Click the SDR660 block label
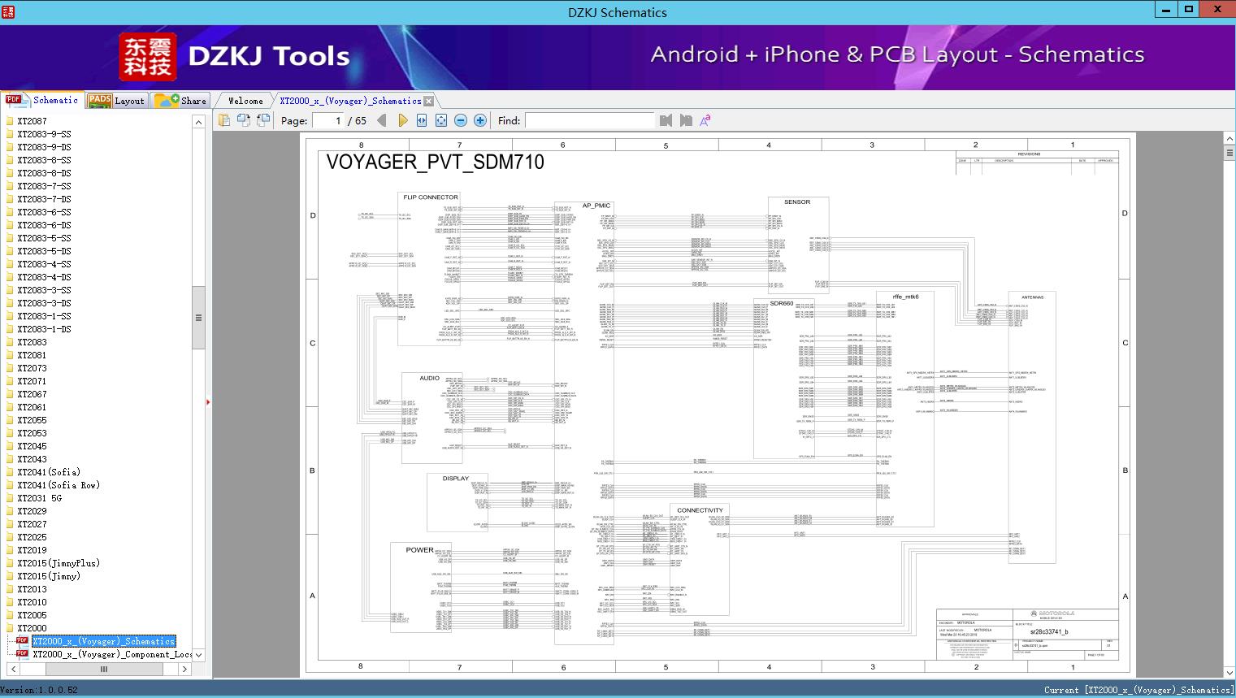The image size is (1236, 698). click(782, 303)
